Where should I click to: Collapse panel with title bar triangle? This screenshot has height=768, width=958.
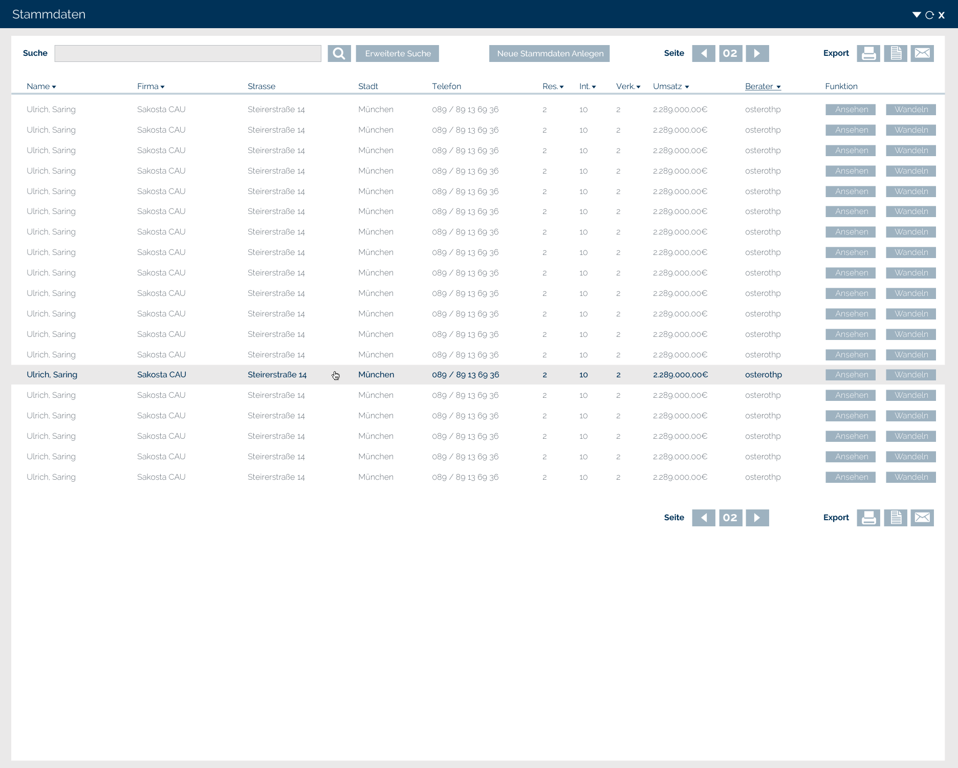[x=917, y=15]
